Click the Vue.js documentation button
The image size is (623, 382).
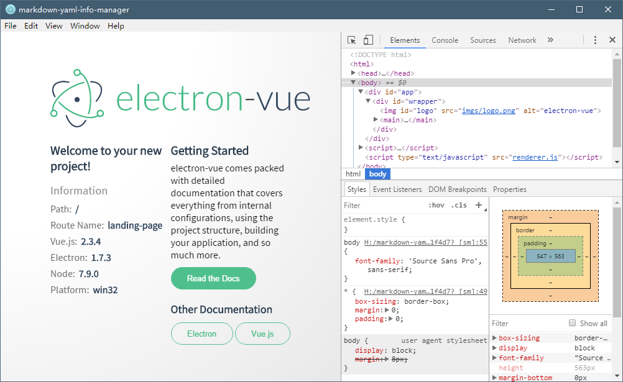coord(262,334)
